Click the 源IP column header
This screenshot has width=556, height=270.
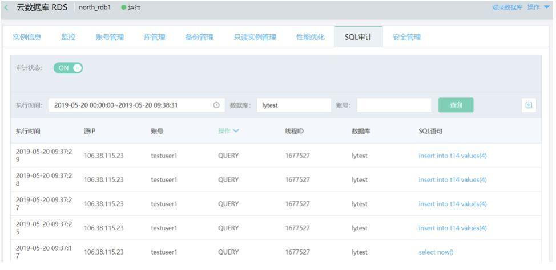(90, 131)
